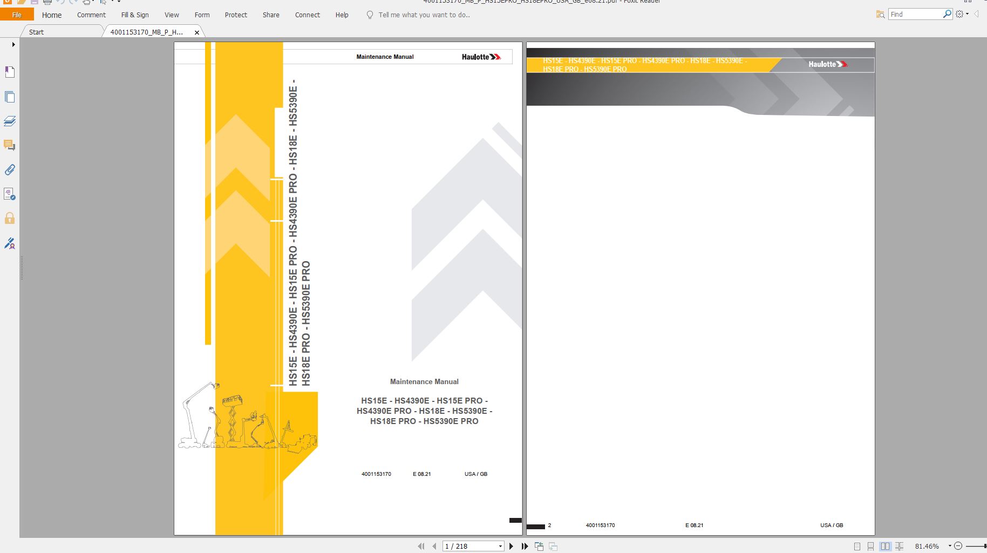The width and height of the screenshot is (987, 553).
Task: Switch to continuous page view mode
Action: pos(870,547)
